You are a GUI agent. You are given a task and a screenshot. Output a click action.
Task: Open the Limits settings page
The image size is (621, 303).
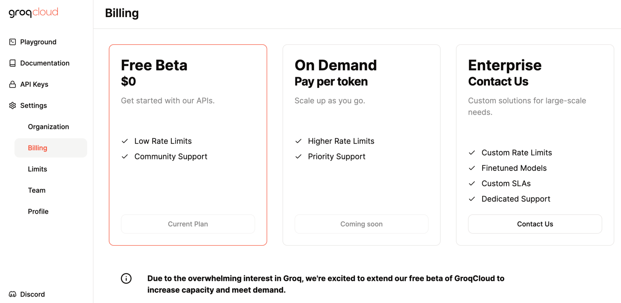pos(38,169)
